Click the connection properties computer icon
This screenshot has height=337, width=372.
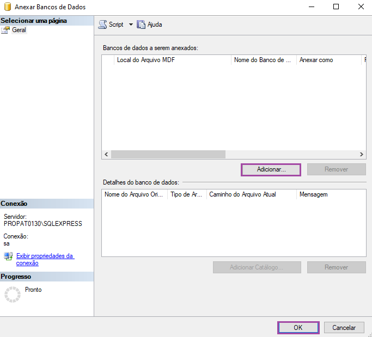(8, 256)
